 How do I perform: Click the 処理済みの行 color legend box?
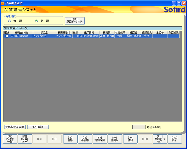tap(139, 127)
